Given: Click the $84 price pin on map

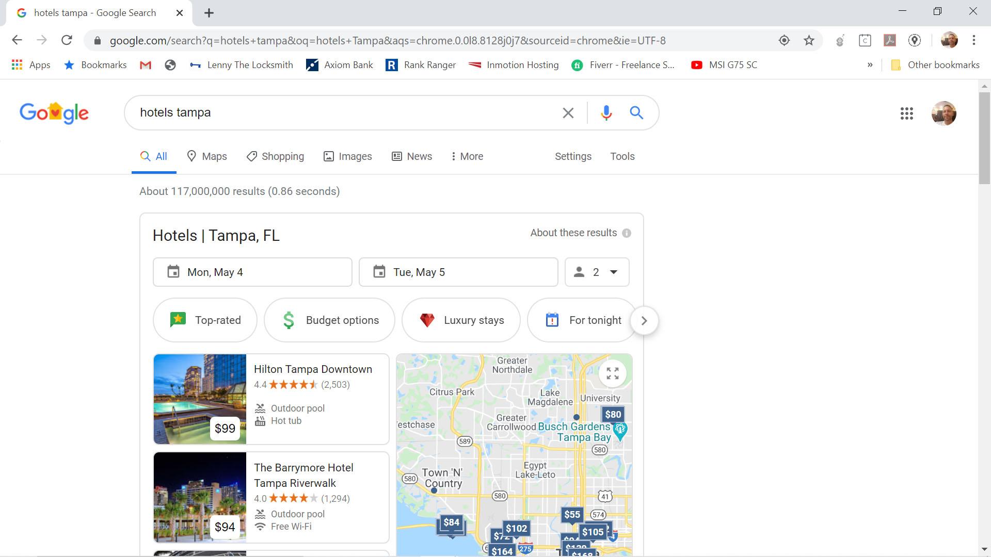Looking at the screenshot, I should coord(451,522).
